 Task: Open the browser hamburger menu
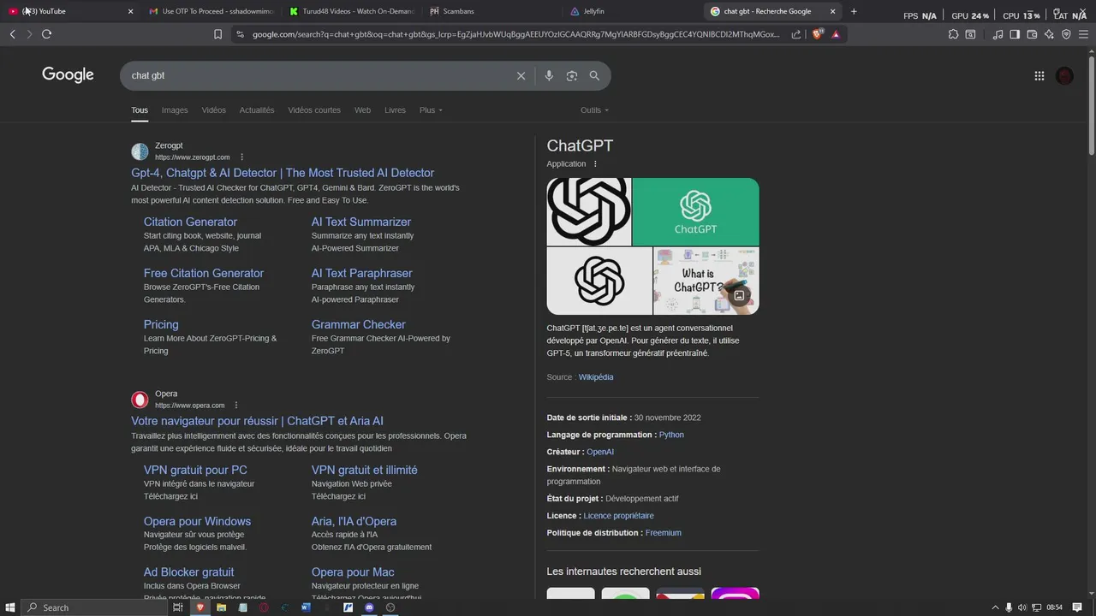(1084, 34)
